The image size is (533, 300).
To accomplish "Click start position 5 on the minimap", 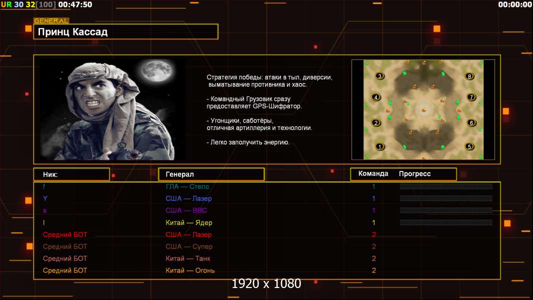I will click(469, 146).
